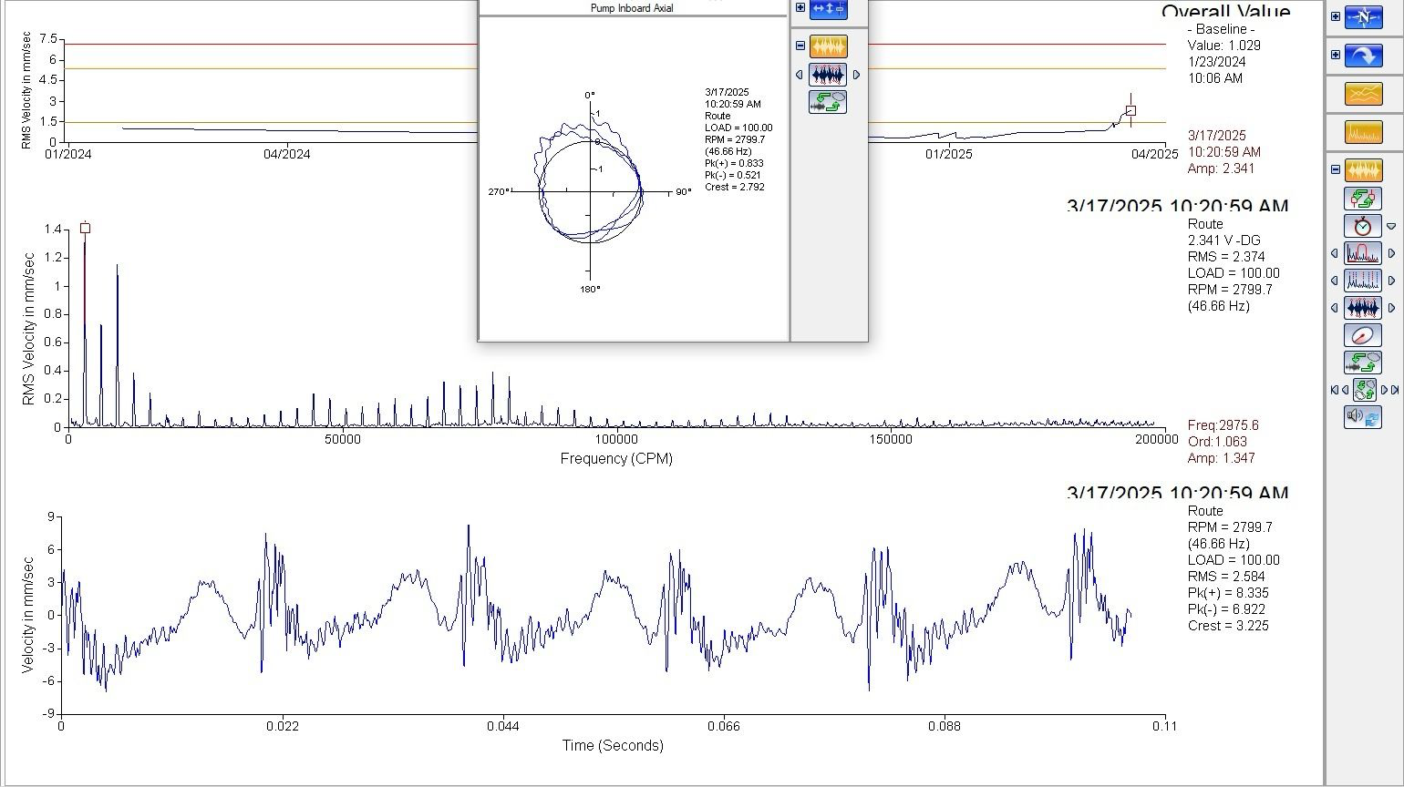Collapse the orange waveform group in popup
Screen dimensions: 1404x787
(800, 46)
